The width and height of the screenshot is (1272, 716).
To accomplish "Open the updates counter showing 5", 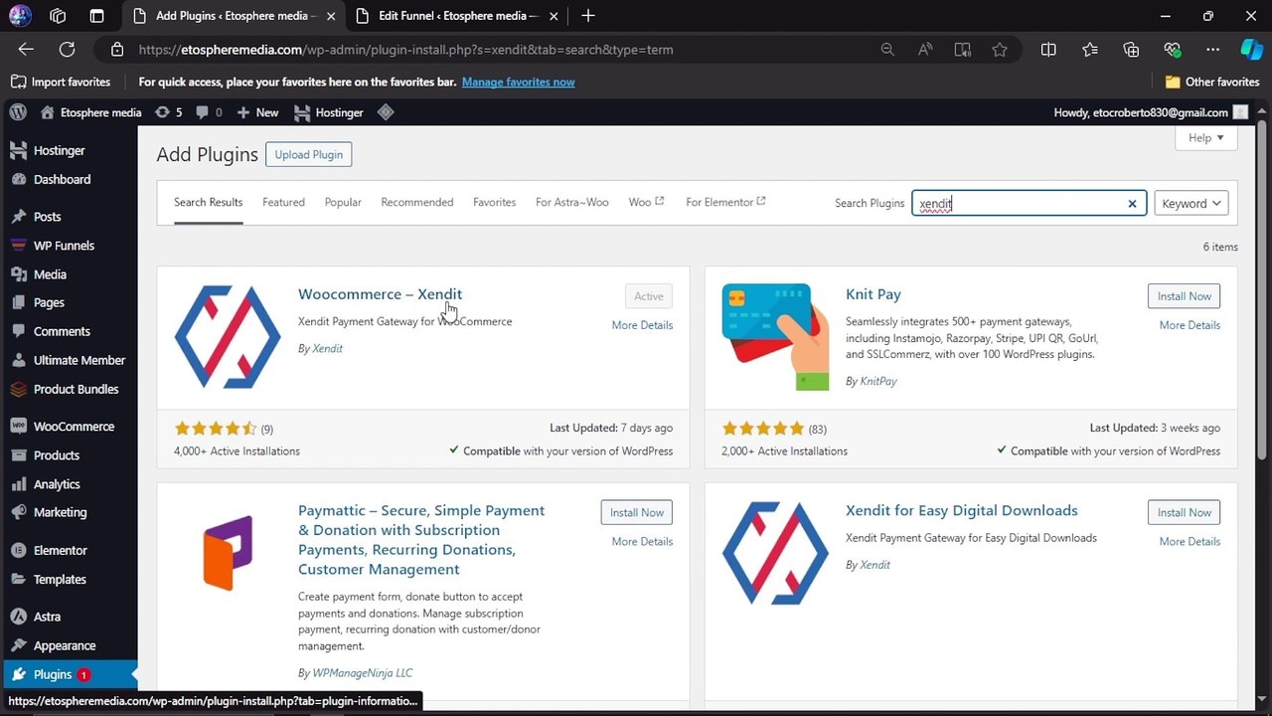I will (x=168, y=112).
